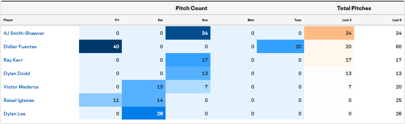Screen dimensions: 405x124
Task: Sort by the Fri column header
Action: (x=117, y=20)
